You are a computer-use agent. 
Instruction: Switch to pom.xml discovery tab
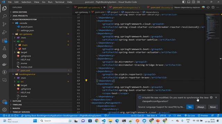click(160, 7)
